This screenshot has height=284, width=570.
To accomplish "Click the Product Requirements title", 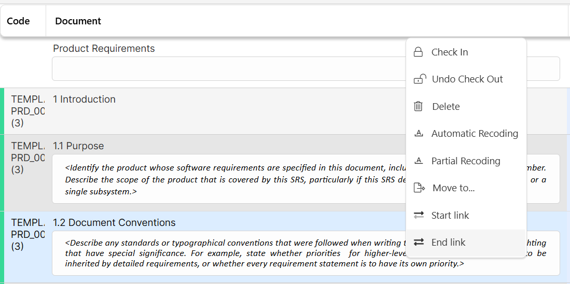I will coord(104,49).
